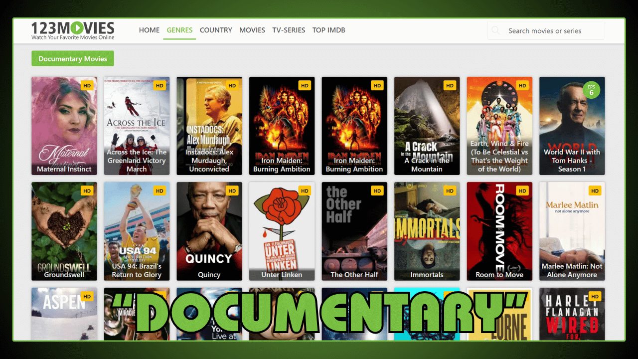Open the Harley Flanagan Wired poster
638x359 pixels.
pyautogui.click(x=572, y=314)
